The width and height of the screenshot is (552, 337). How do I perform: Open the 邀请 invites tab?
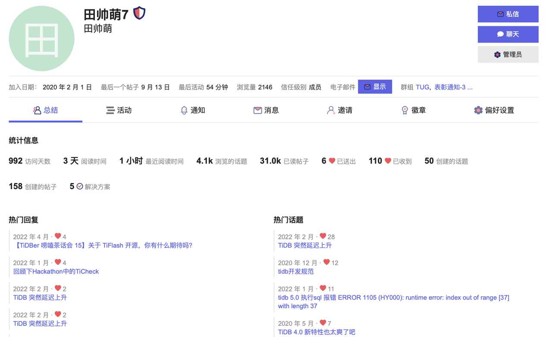coord(340,111)
